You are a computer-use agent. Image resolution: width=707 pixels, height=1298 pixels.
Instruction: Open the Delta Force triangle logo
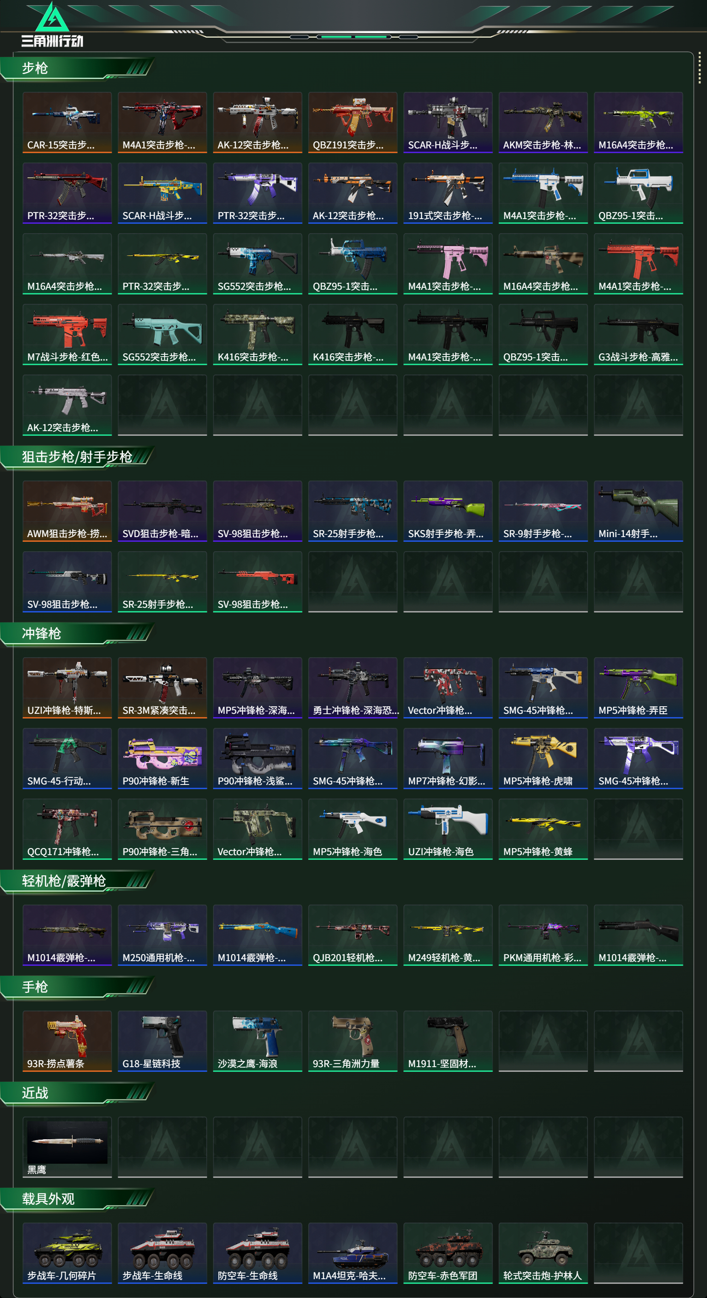52,24
